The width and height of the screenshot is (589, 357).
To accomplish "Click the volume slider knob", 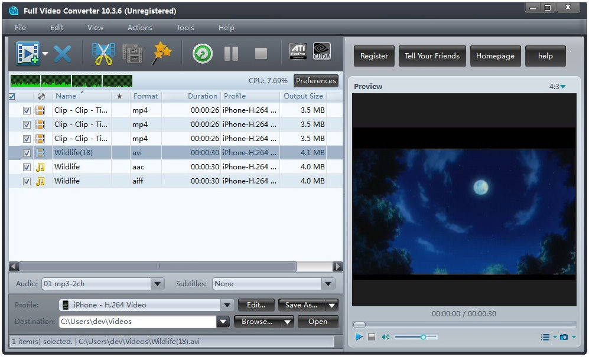I will 424,337.
